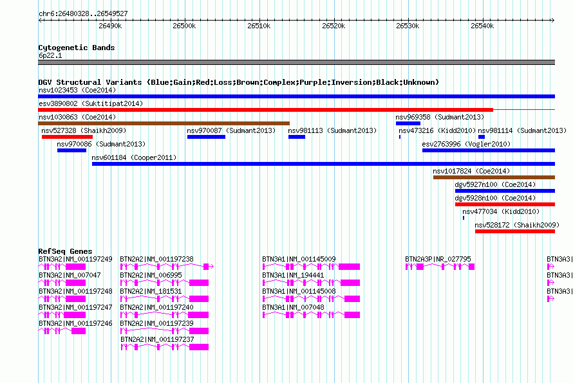Click the 26490k ruler tick label
The height and width of the screenshot is (383, 573).
click(110, 26)
